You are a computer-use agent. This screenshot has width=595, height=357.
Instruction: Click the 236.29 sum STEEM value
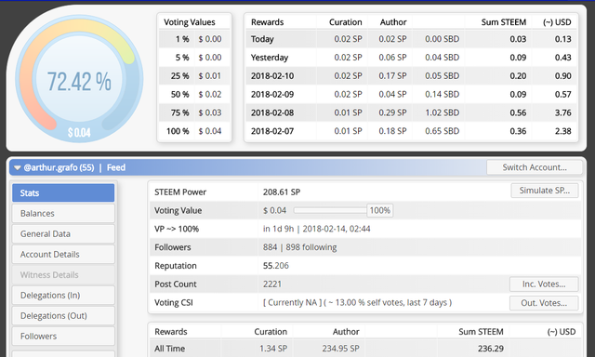tap(491, 349)
